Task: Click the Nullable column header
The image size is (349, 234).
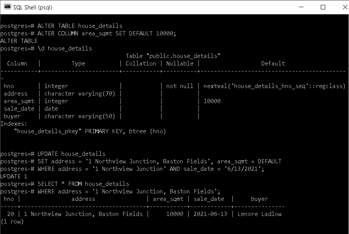Action: [180, 64]
